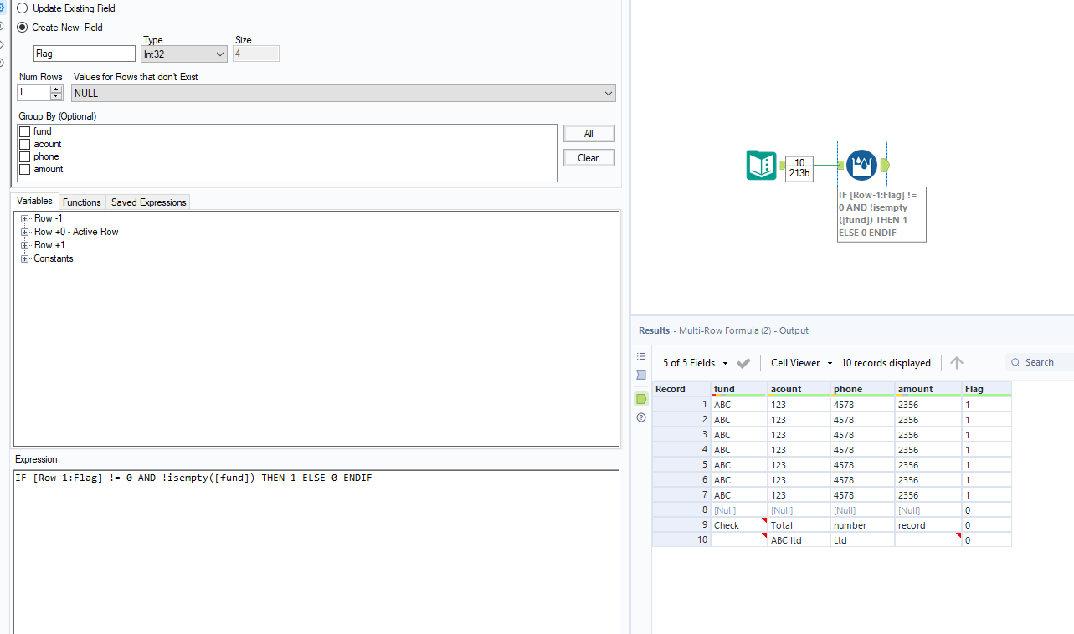The width and height of the screenshot is (1074, 634).
Task: Click the phone column header in Results
Action: (863, 389)
